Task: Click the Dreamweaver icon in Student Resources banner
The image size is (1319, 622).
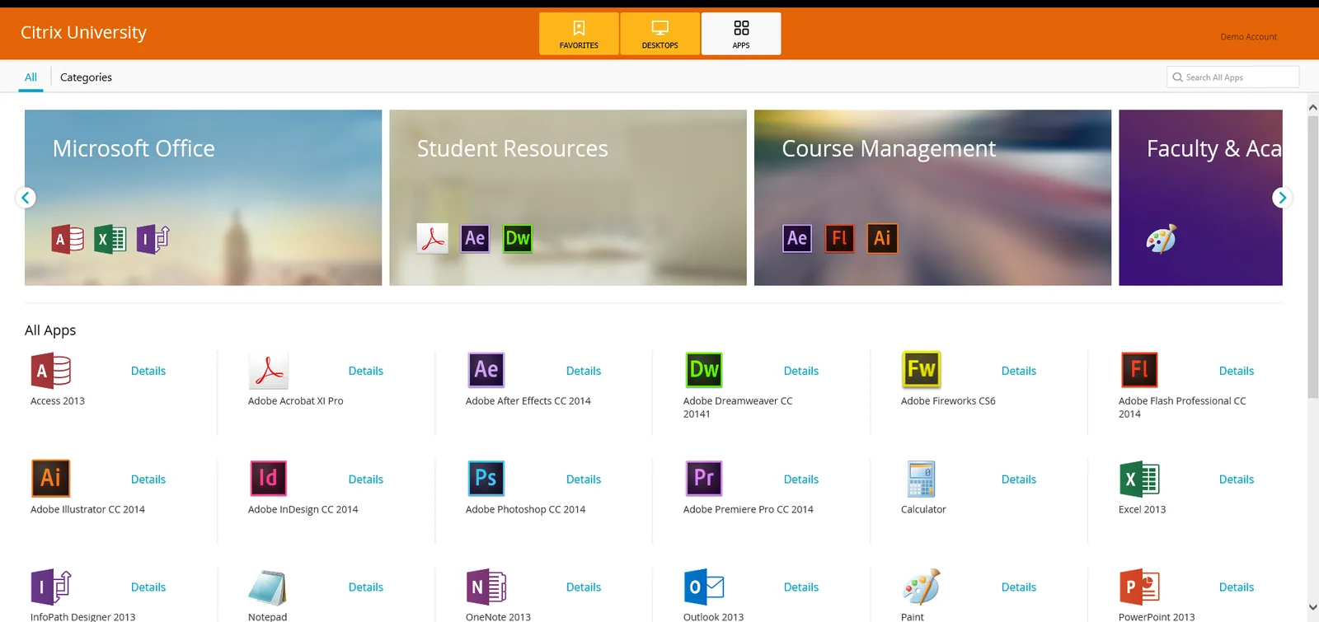Action: [517, 239]
